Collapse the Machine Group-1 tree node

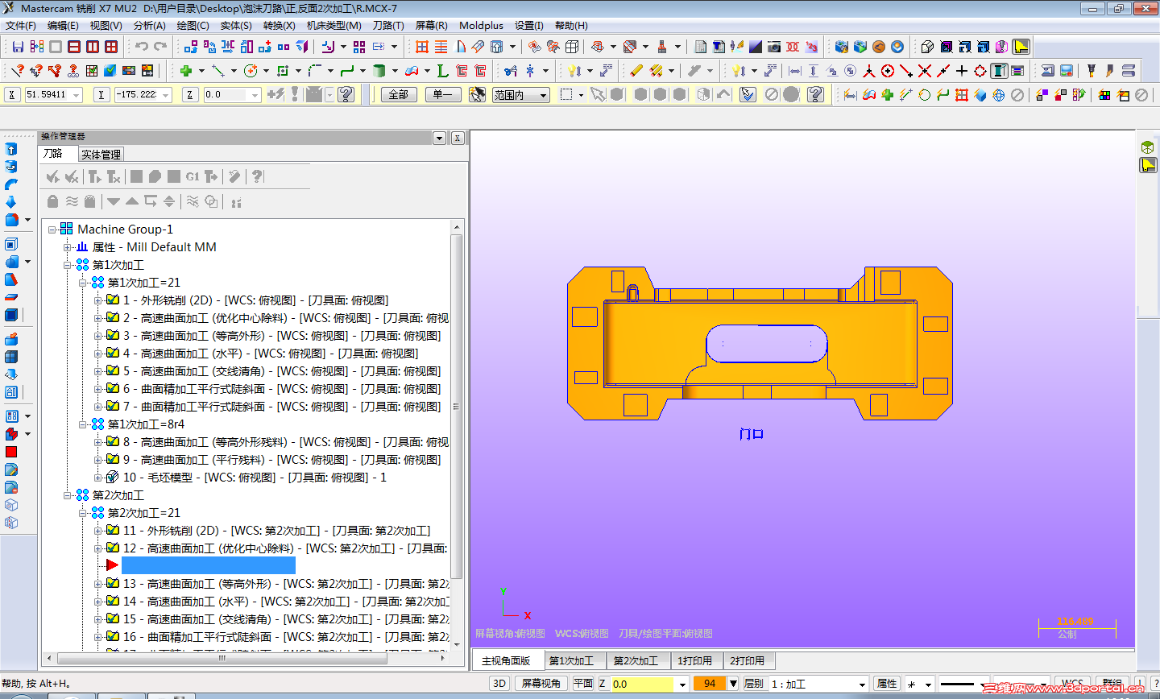coord(52,230)
